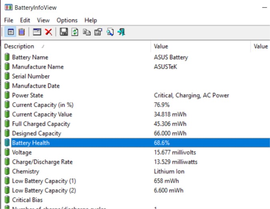Select the highlighted Battery Health row
The image size is (270, 209).
pyautogui.click(x=140, y=143)
